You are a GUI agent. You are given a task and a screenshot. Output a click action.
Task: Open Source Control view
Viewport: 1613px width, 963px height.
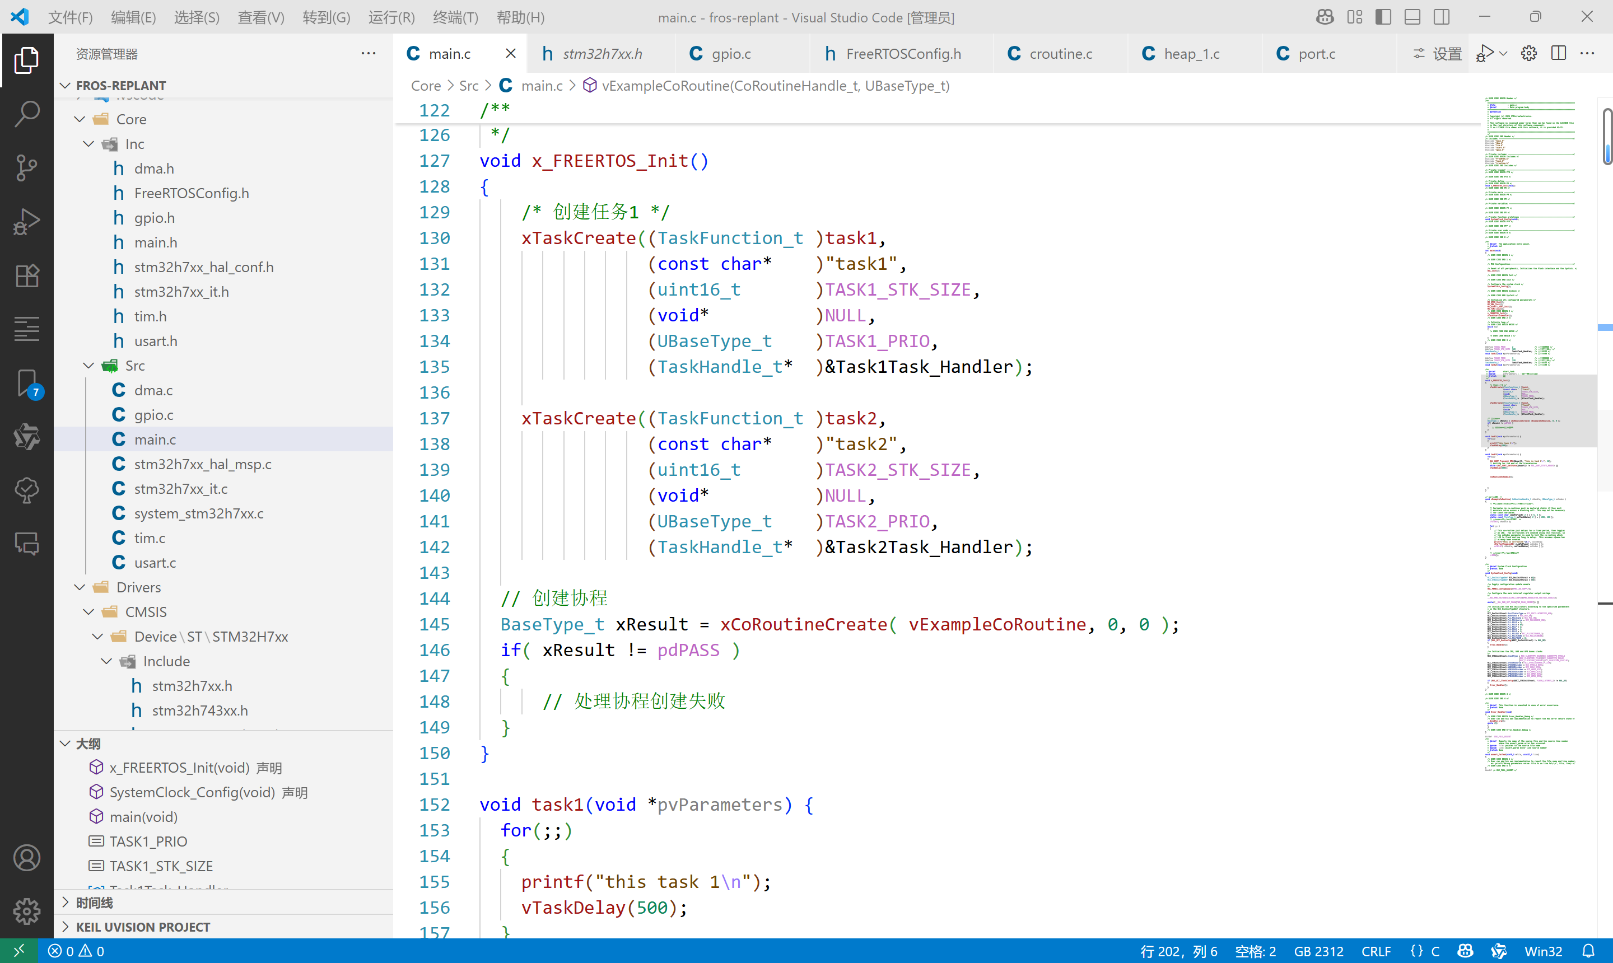(x=27, y=168)
